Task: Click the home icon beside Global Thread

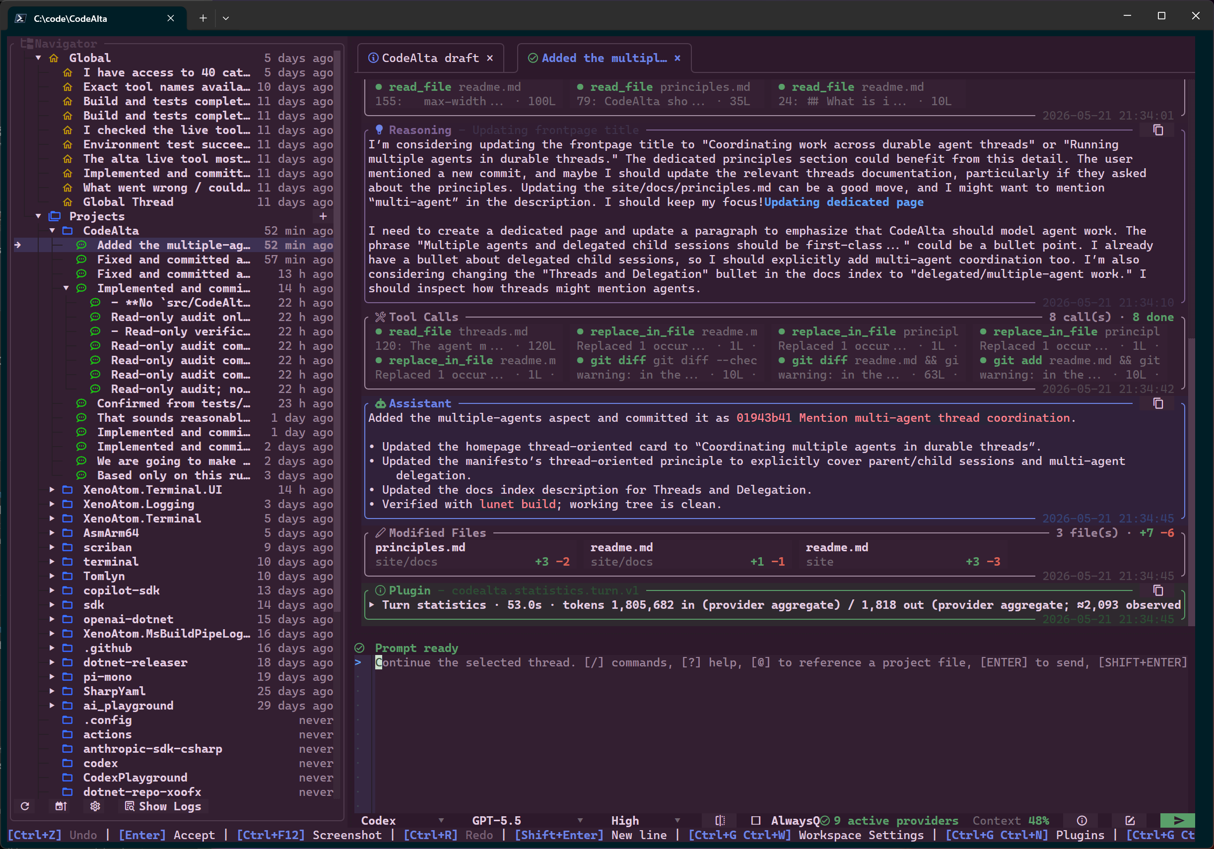Action: (67, 202)
